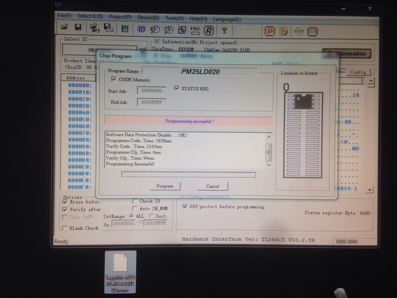Click the save floppy disk icon

[78, 28]
